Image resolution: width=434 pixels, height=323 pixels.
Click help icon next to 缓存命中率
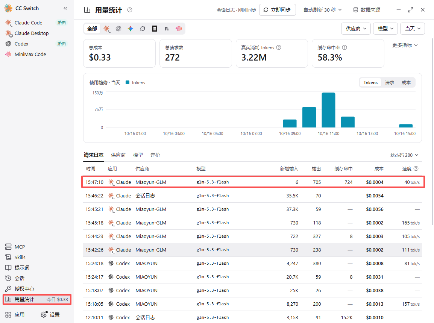tap(344, 47)
